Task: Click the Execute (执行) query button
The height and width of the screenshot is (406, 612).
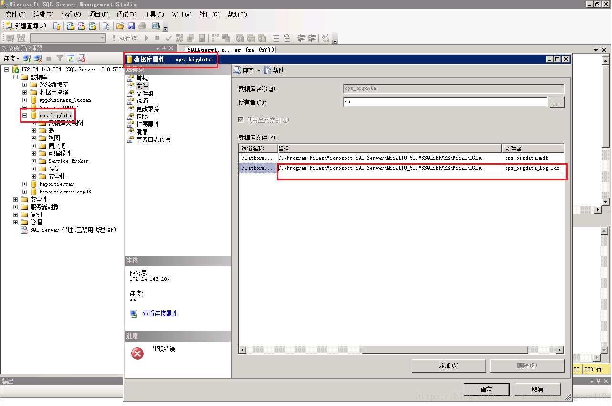Action: click(x=126, y=38)
